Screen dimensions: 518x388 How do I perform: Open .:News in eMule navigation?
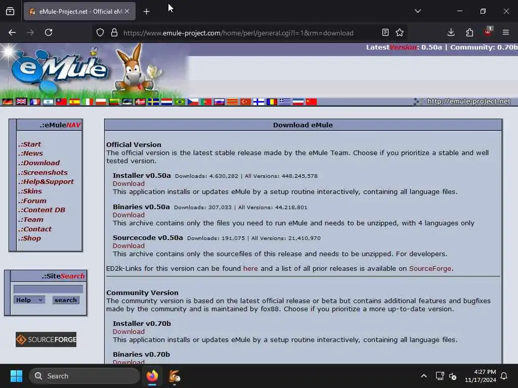[x=31, y=154]
